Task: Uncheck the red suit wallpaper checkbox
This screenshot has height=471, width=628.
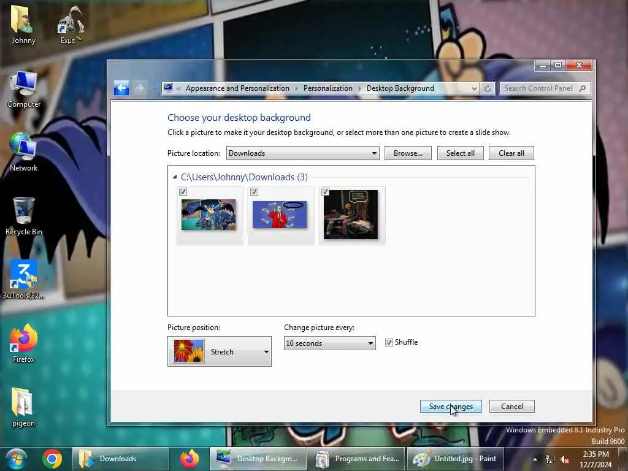Action: pyautogui.click(x=254, y=192)
